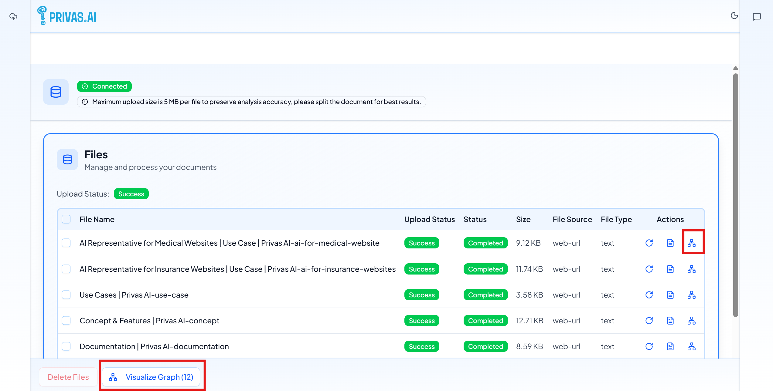This screenshot has width=773, height=391.
Task: Click the File Name column header
Action: tap(97, 219)
